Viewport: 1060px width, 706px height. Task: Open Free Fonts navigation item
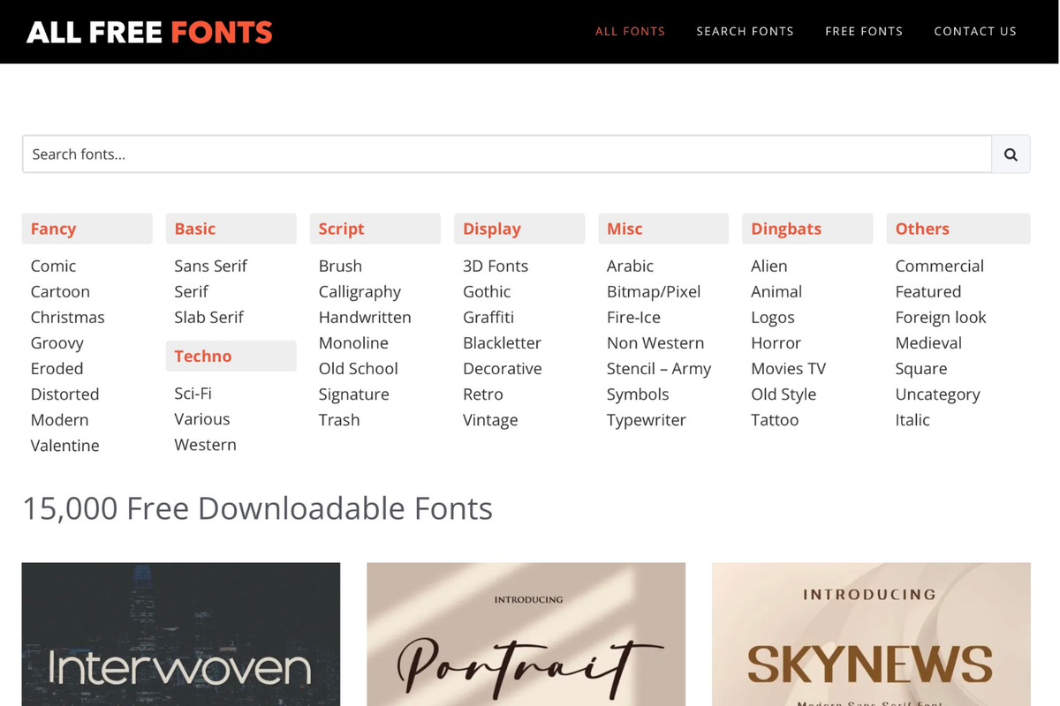pos(863,32)
